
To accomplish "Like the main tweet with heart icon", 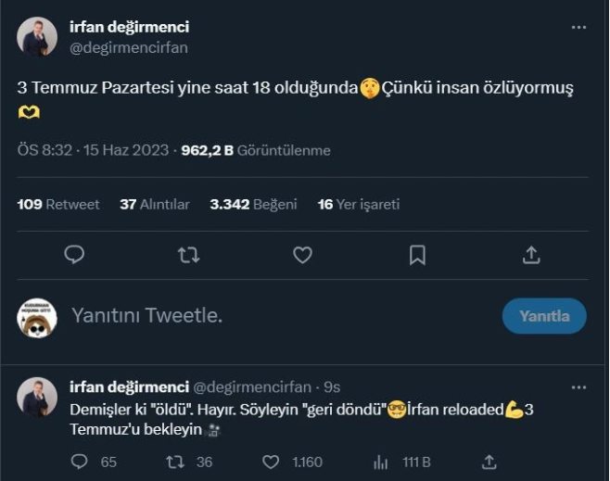I will pos(302,255).
